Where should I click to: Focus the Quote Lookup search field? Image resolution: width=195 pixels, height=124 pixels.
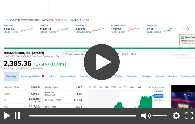[x=183, y=55]
